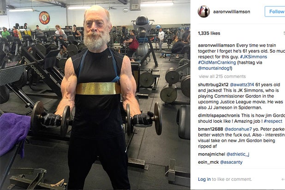Screen dimensions: 285x190
Task: Open the #OldManCranking hashtag link
Action: [217, 62]
